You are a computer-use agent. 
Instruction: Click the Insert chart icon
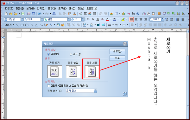coord(123,14)
